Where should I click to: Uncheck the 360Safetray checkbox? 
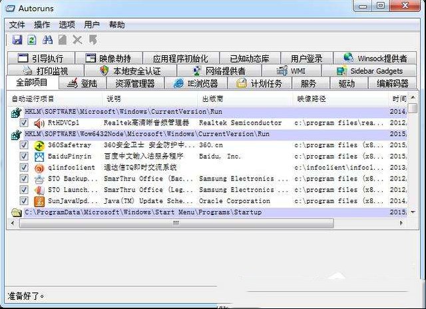tap(24, 145)
